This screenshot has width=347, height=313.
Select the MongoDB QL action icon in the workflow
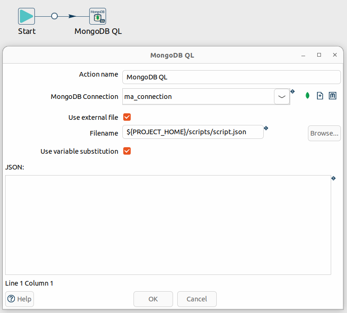[98, 16]
